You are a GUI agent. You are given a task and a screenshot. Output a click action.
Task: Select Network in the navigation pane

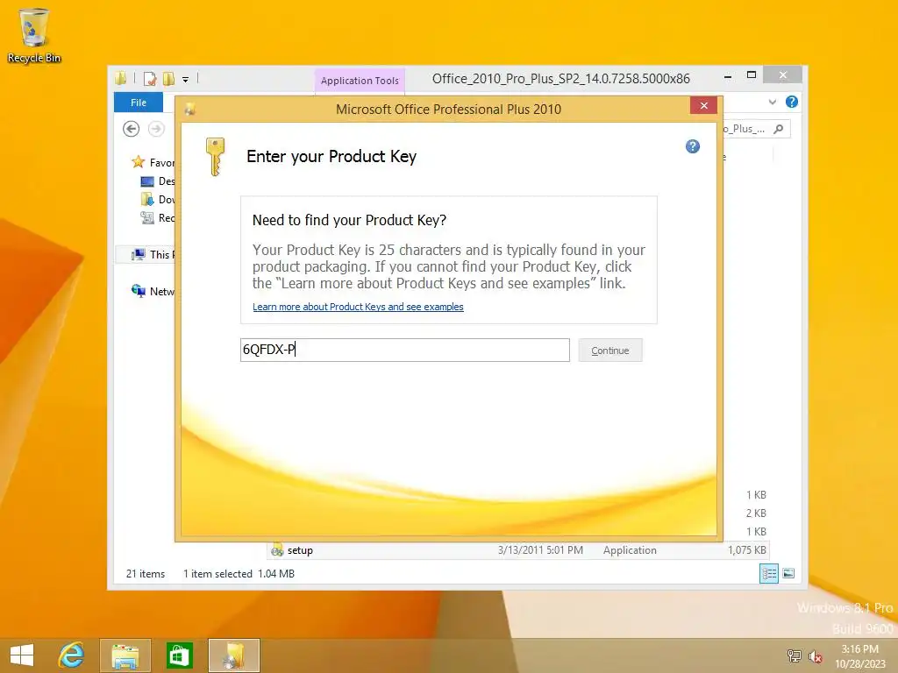[153, 291]
